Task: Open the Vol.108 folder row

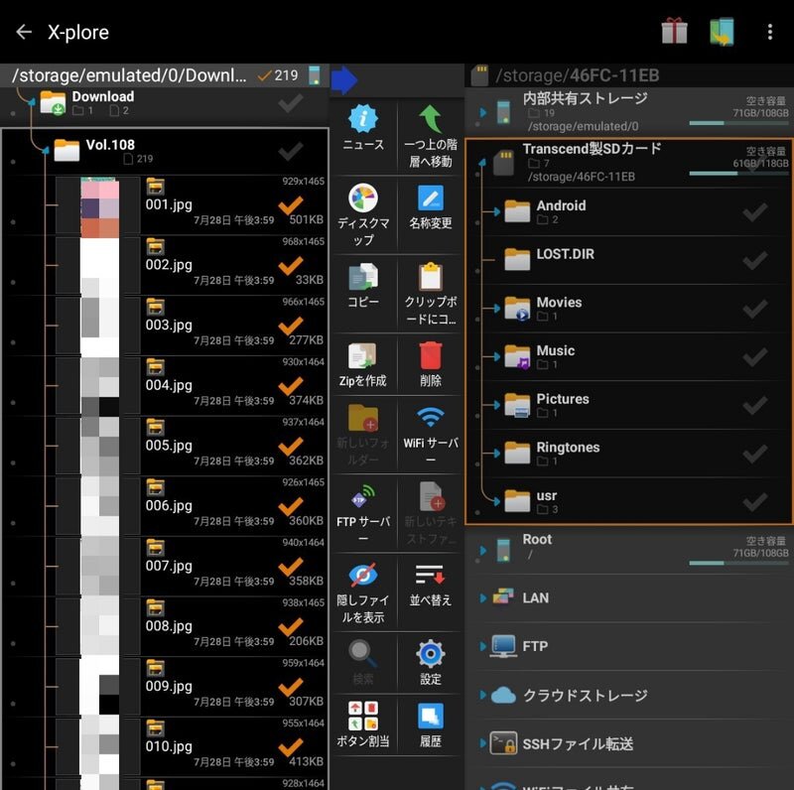Action: (x=166, y=152)
